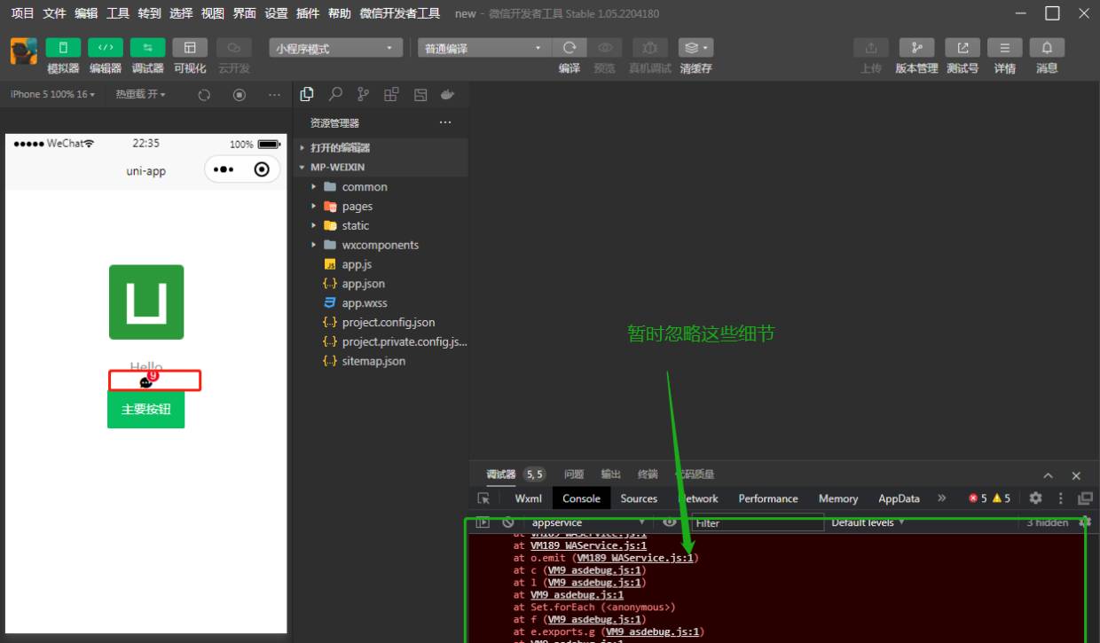The width and height of the screenshot is (1100, 643).
Task: Open DevTools settings gear in the debugger
Action: tap(1035, 498)
